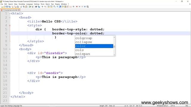Click the Redo toolbar icon
This screenshot has width=191, height=107.
click(33, 7)
